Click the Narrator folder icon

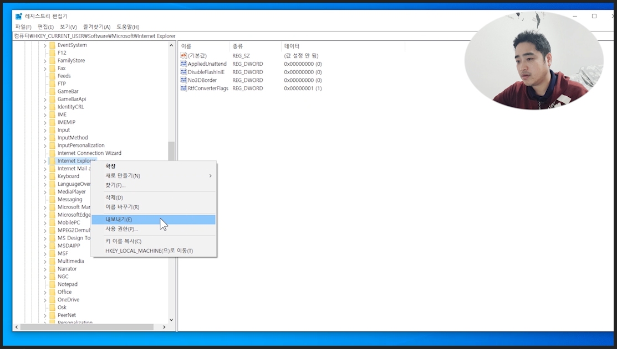[x=52, y=269]
